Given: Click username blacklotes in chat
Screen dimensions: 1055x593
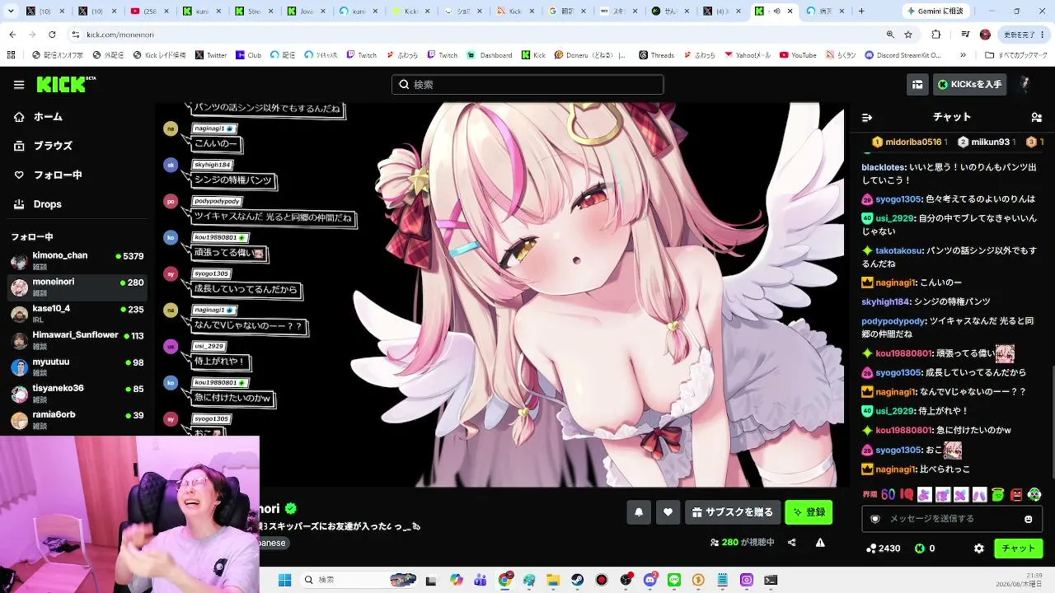Looking at the screenshot, I should pyautogui.click(x=884, y=167).
